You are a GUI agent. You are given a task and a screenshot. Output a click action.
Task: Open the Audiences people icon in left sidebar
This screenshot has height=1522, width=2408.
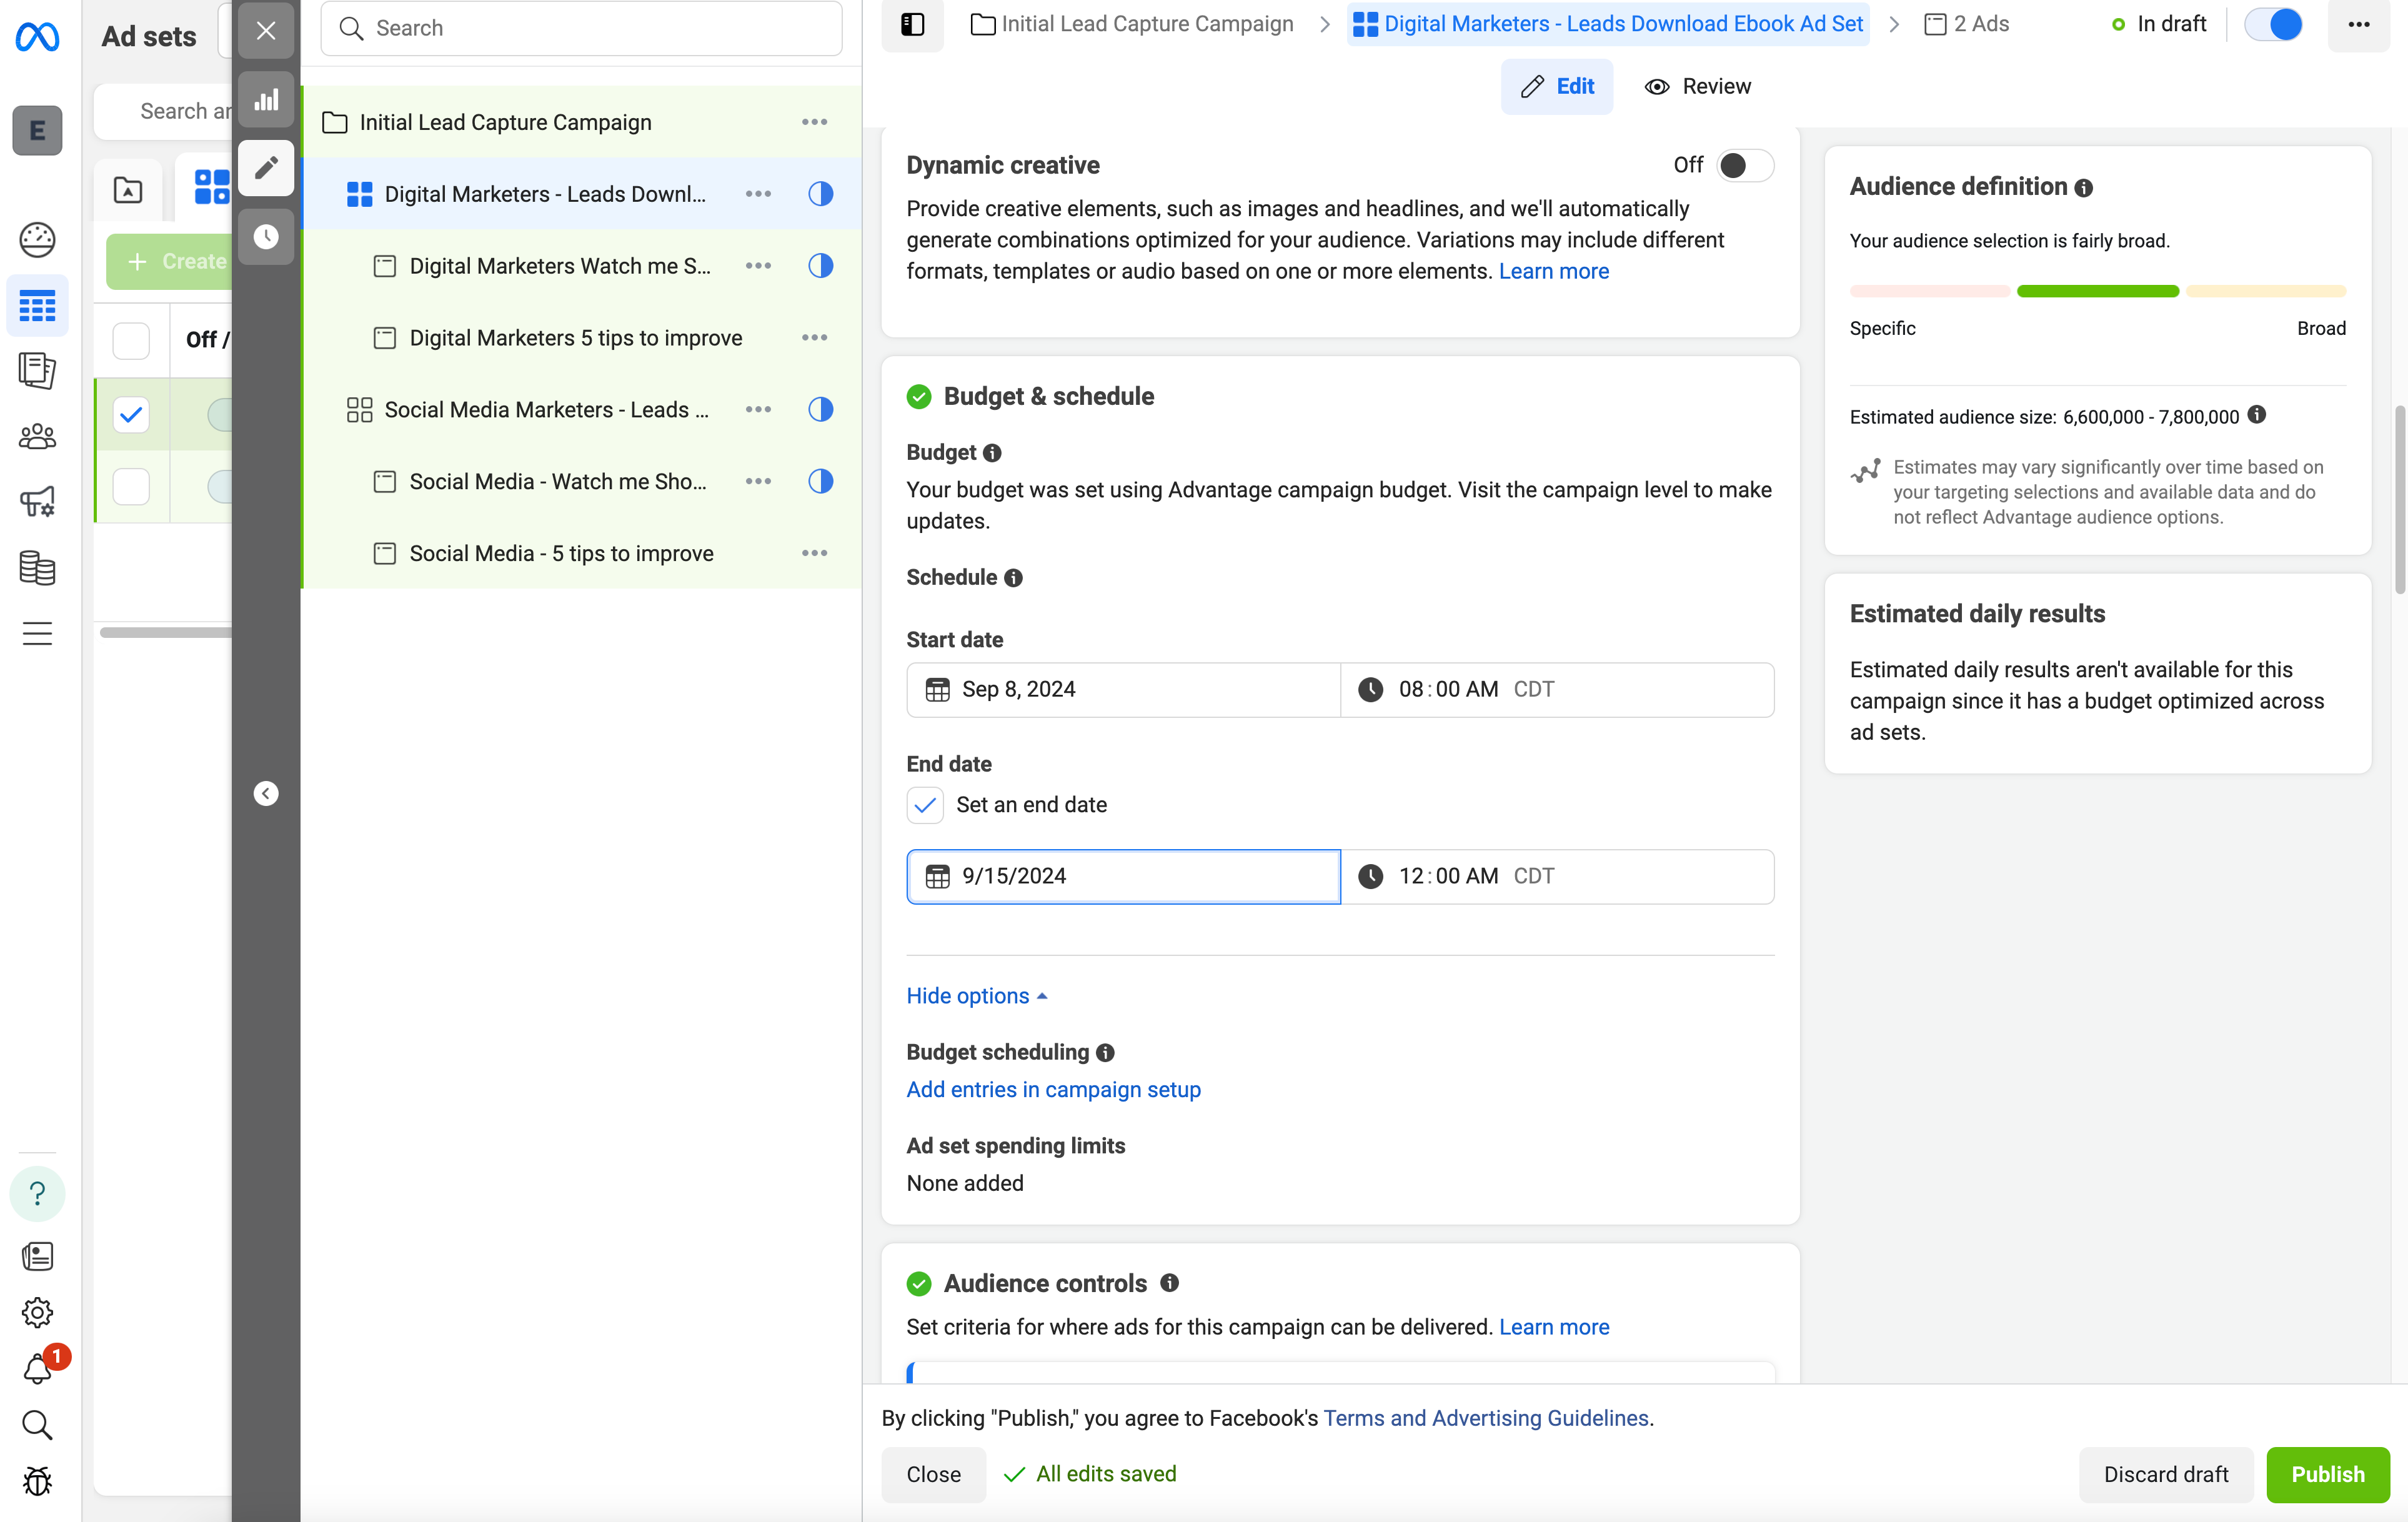tap(37, 436)
